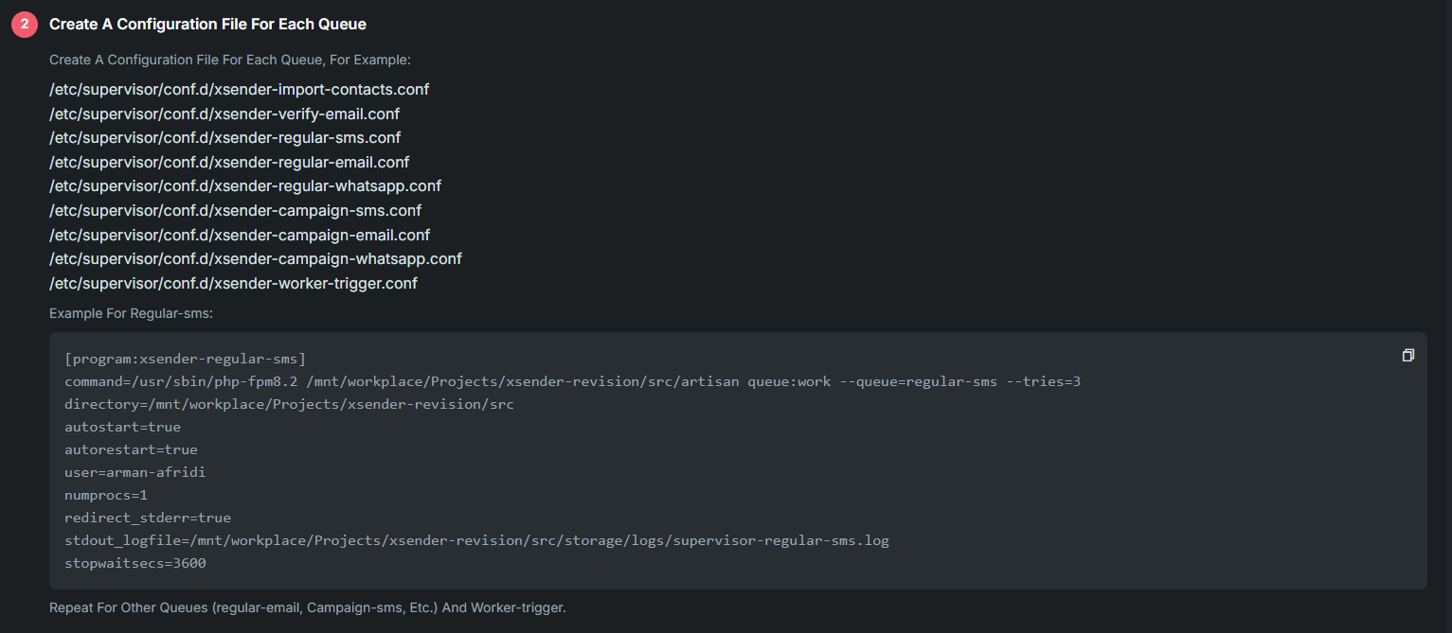Click the xsender-campaign-sms.conf path
This screenshot has width=1452, height=633.
[235, 210]
